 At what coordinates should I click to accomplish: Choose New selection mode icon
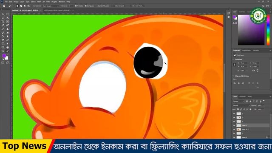coord(17,6)
